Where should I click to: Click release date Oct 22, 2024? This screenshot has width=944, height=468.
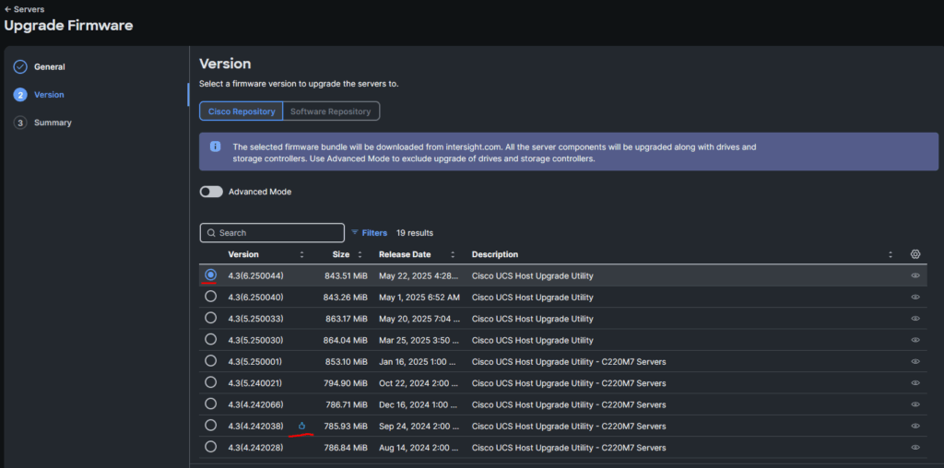tap(420, 383)
